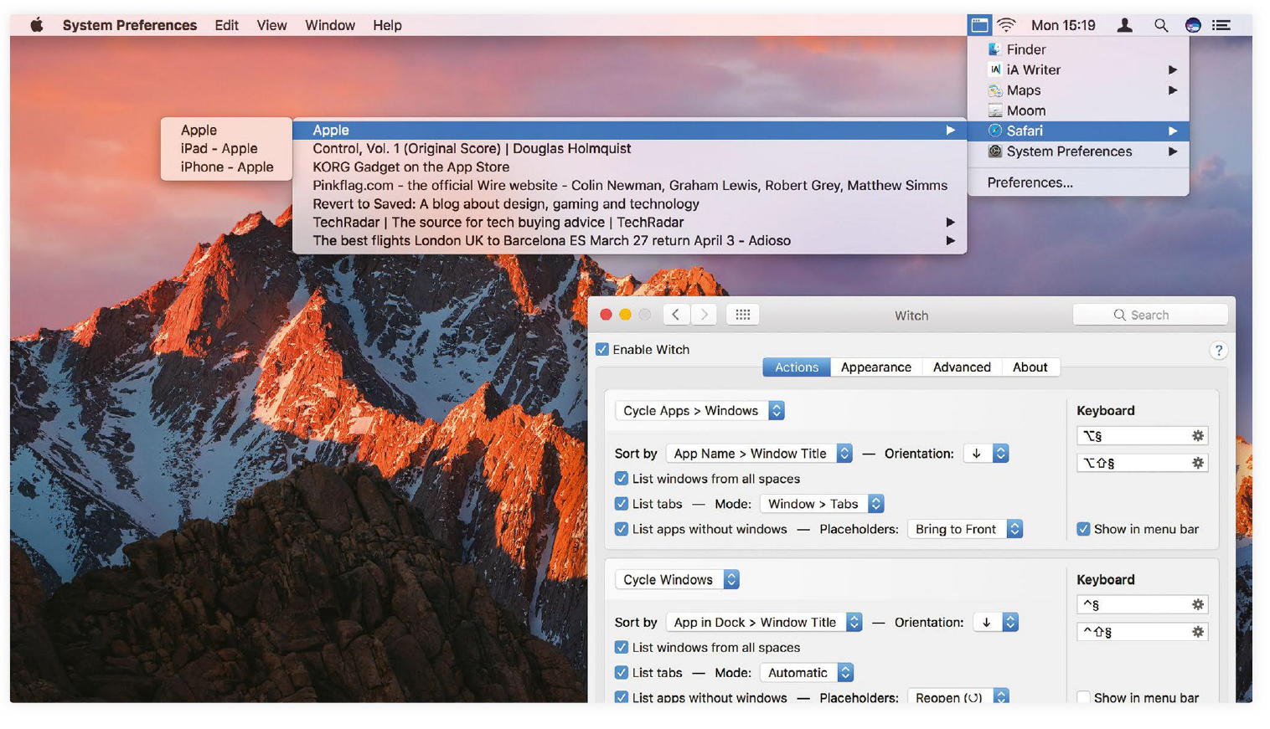Enable Show in menu bar for Cycle Windows

pos(1083,697)
